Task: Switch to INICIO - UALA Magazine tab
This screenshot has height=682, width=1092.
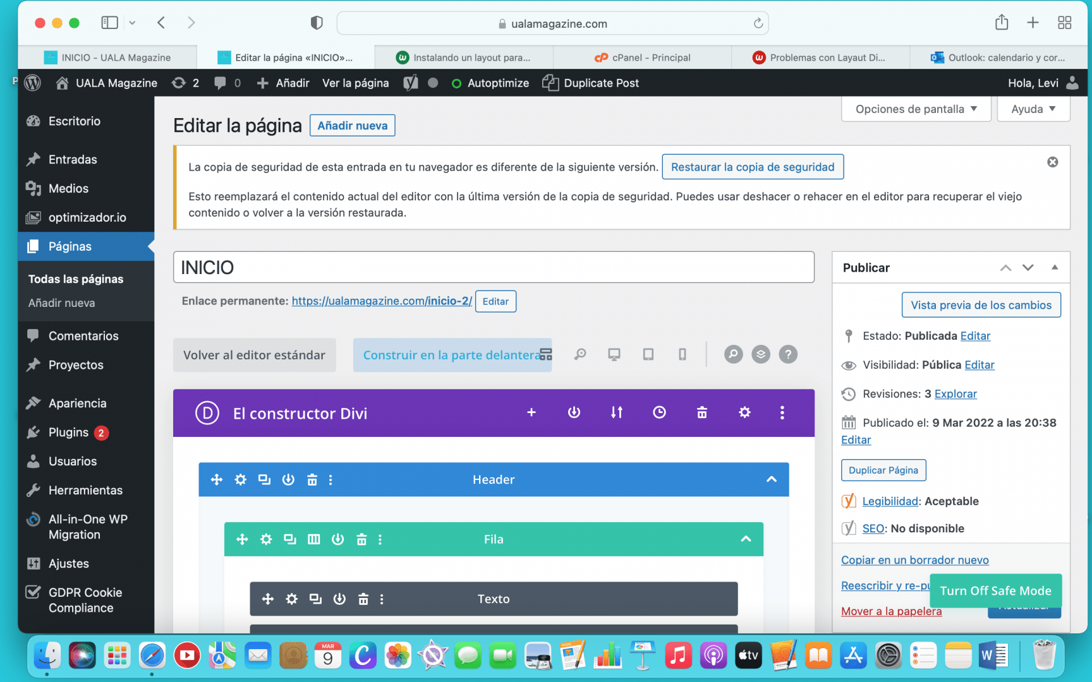Action: click(107, 57)
